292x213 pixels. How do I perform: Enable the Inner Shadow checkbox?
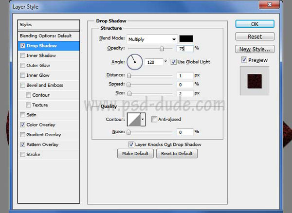point(22,55)
